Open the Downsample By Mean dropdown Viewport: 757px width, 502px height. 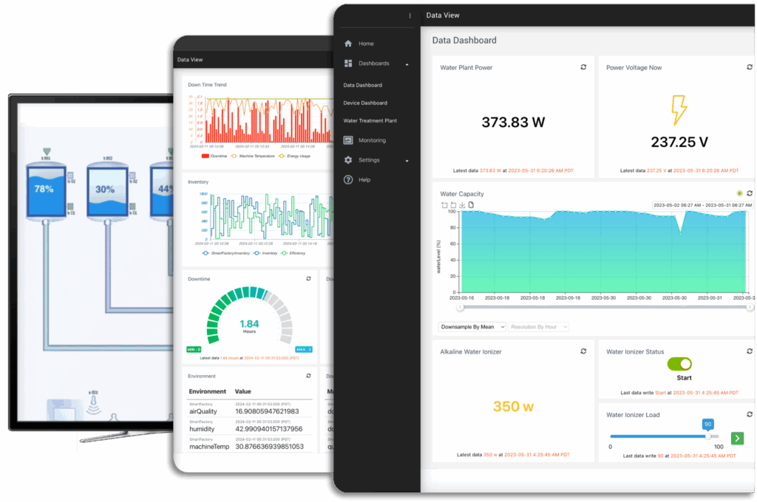click(x=472, y=326)
